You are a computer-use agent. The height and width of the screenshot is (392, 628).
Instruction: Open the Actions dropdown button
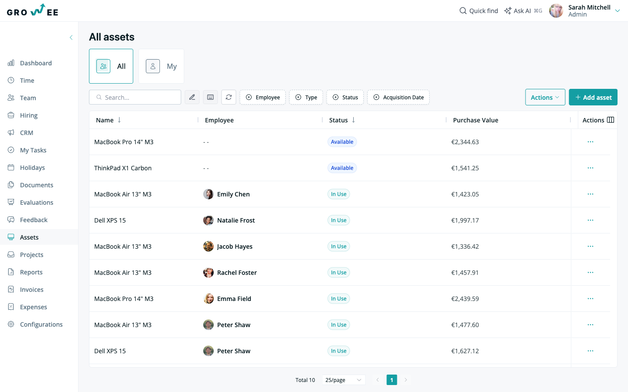545,97
